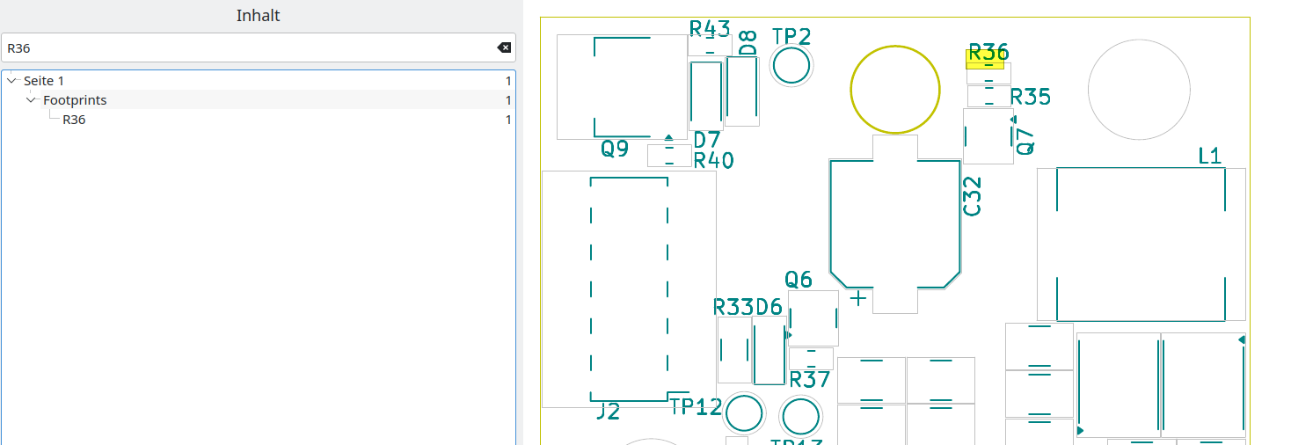The image size is (1291, 445).
Task: Click the L1 inductor footprint
Action: pos(1141,244)
